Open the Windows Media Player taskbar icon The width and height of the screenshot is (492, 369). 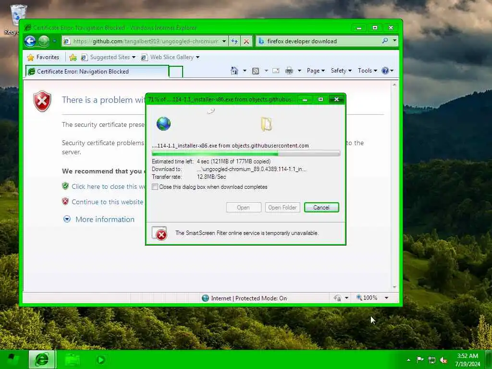pyautogui.click(x=101, y=359)
